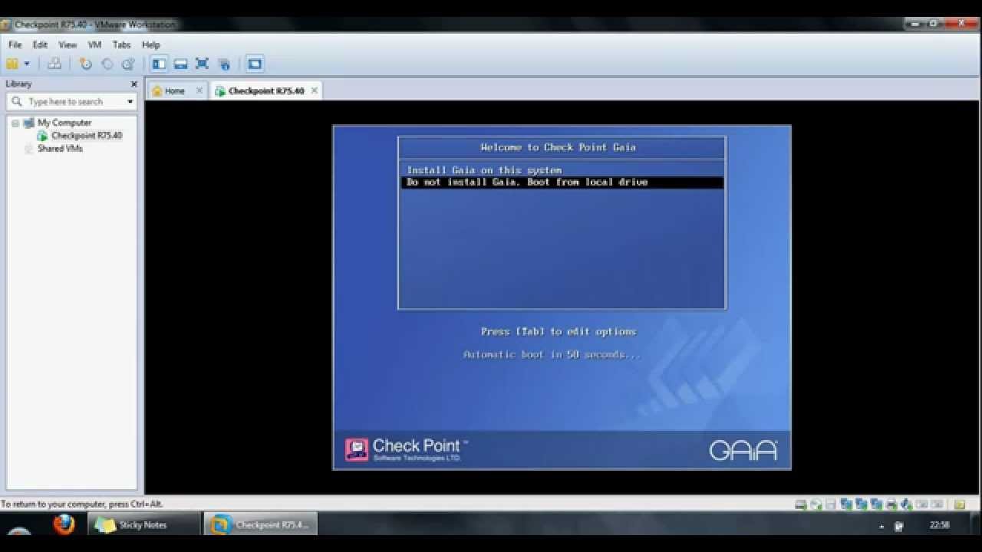The image size is (982, 552).
Task: Click the CD/DVD device status icon
Action: (816, 504)
